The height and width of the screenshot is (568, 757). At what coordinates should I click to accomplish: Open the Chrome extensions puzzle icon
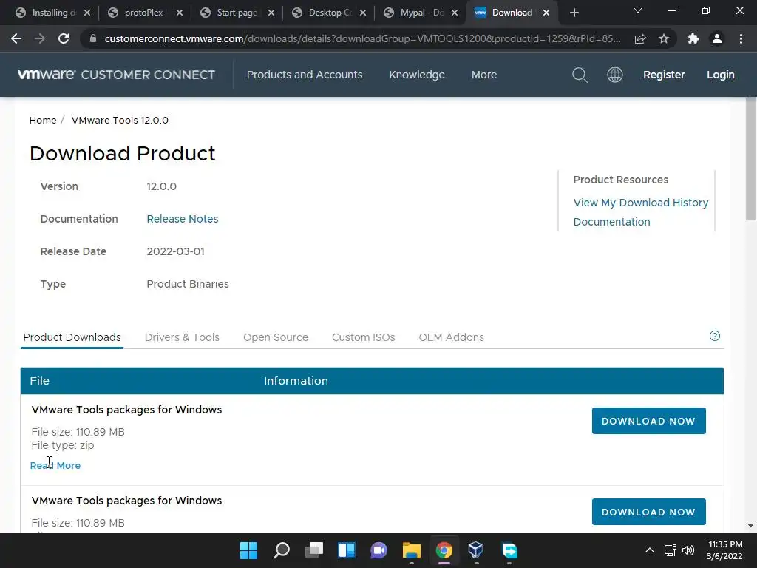[x=693, y=38]
